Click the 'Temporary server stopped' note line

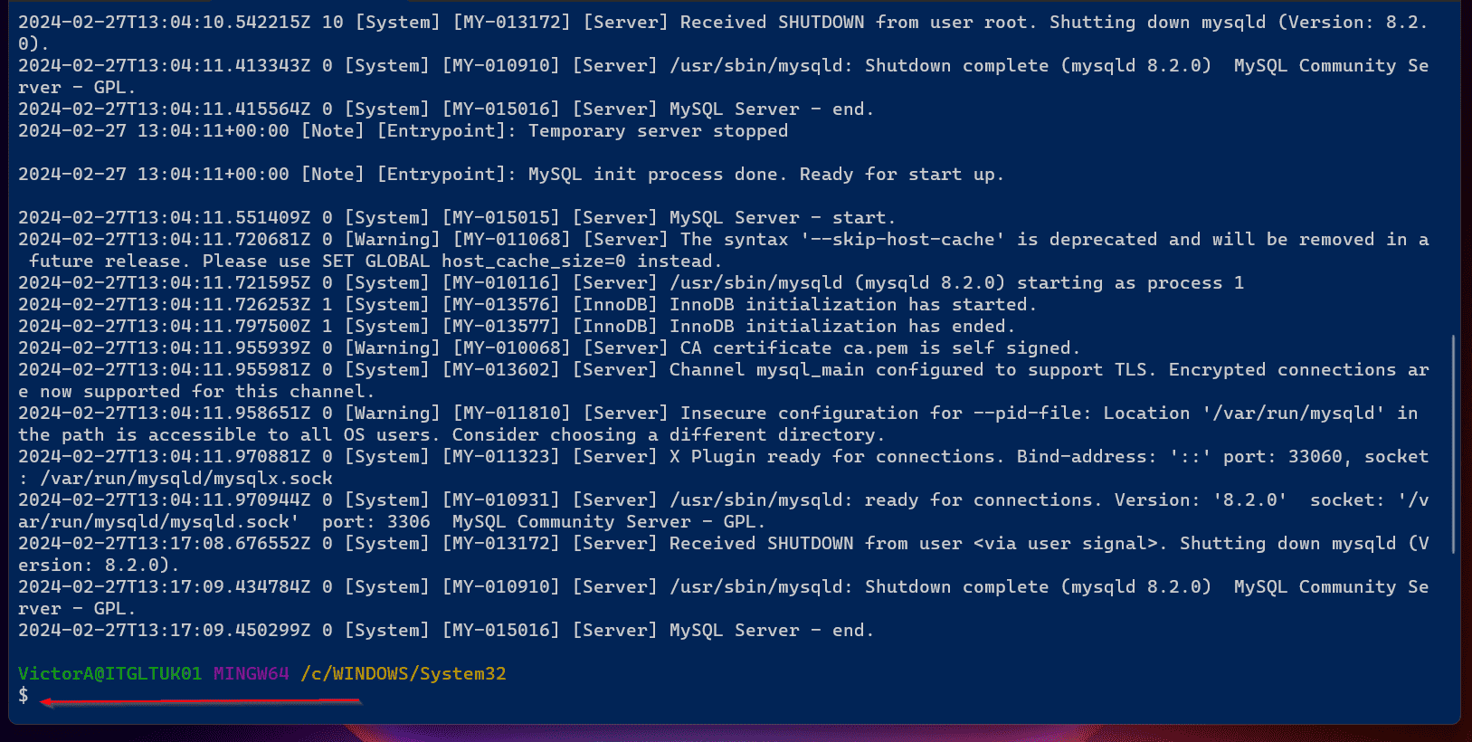[x=658, y=130]
